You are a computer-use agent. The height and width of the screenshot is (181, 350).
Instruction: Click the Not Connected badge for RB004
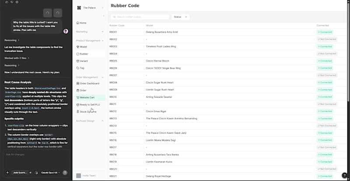pos(327,54)
